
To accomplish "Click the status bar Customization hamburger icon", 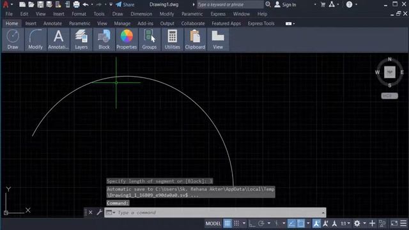I will coord(403,224).
